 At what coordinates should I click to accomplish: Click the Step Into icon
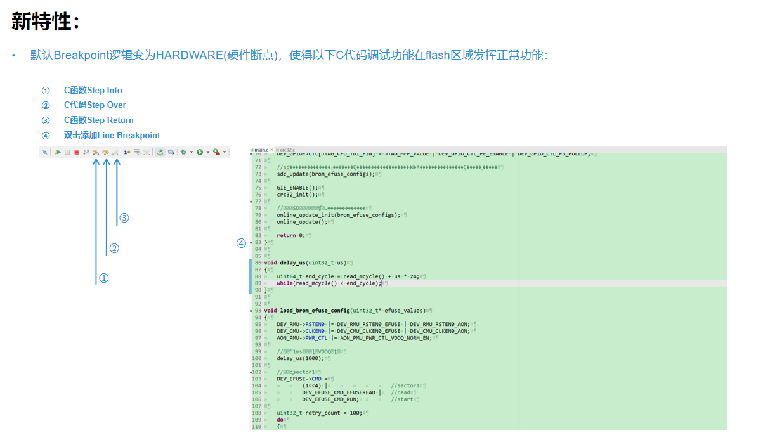click(96, 152)
